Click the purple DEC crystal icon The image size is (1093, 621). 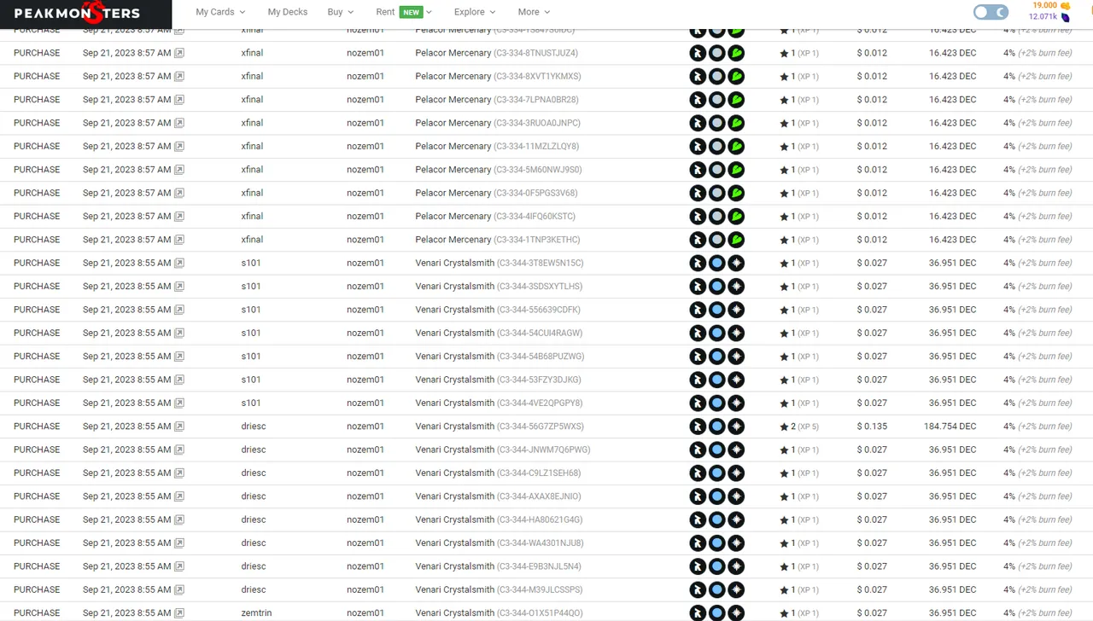(x=1066, y=17)
